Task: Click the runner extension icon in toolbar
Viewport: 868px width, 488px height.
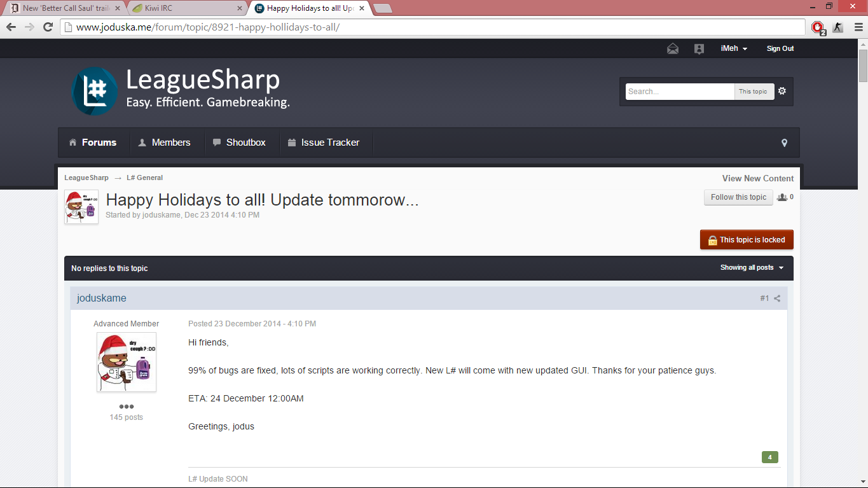Action: (837, 27)
